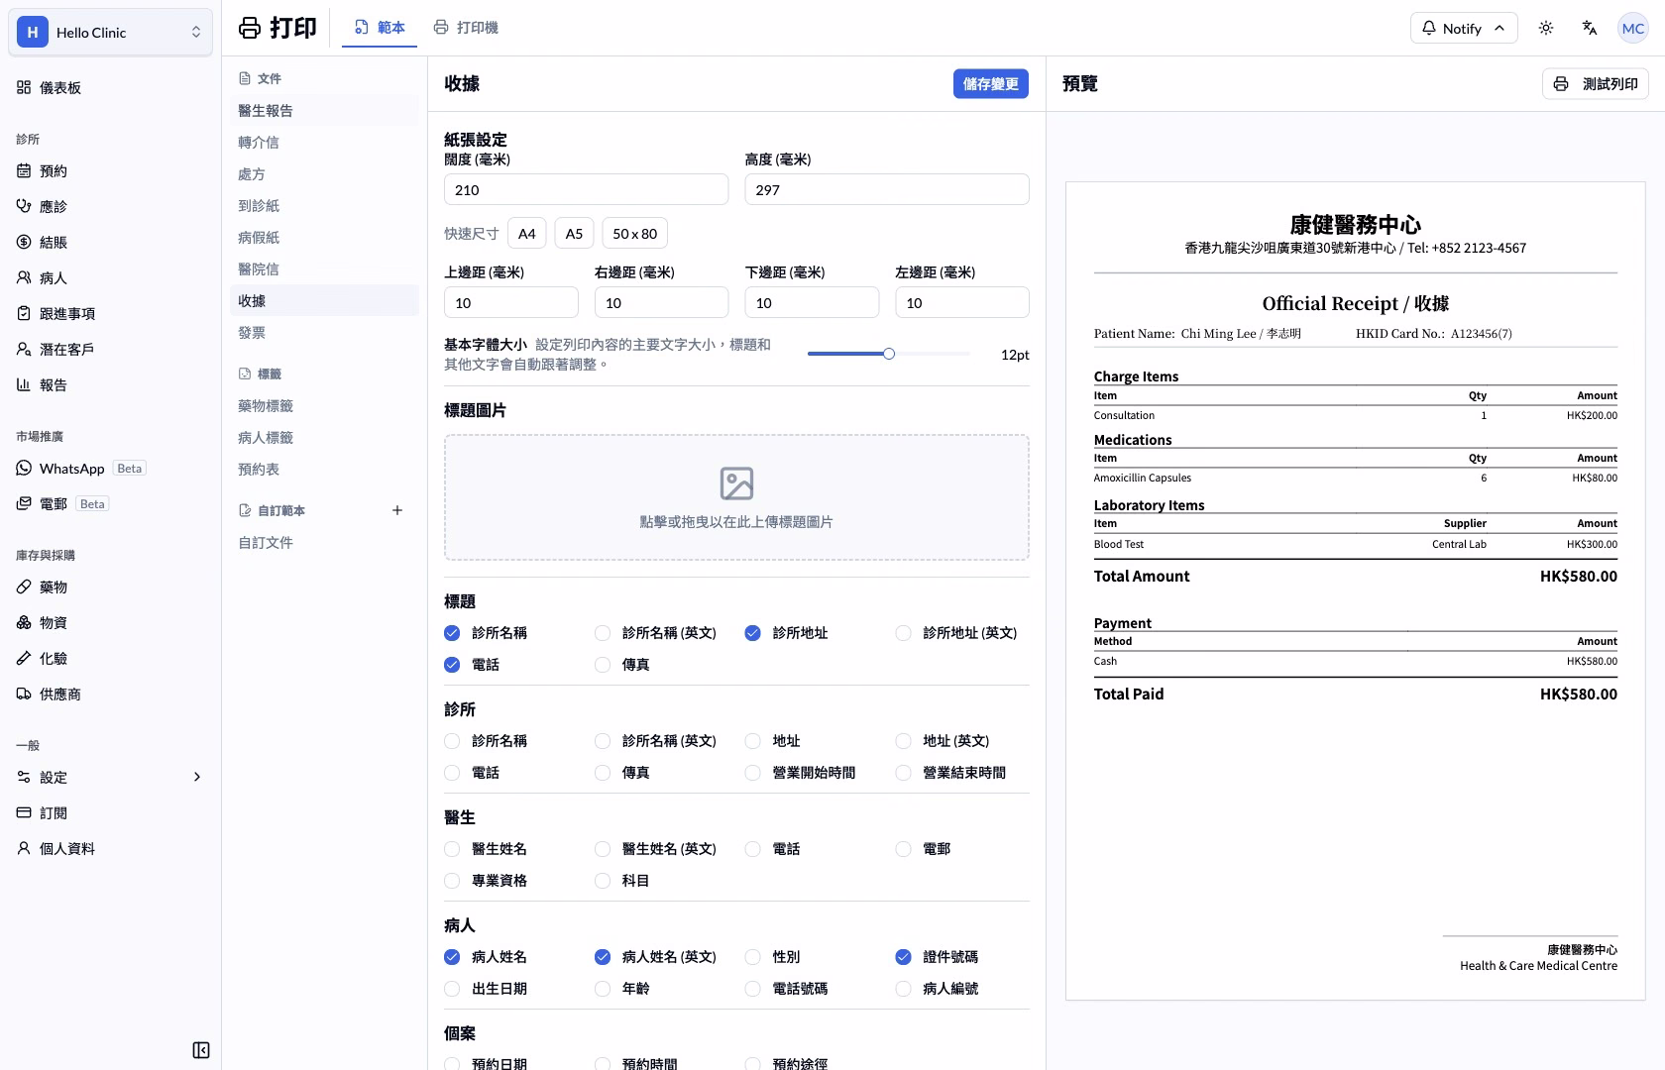This screenshot has height=1070, width=1665.
Task: Enable 營業開始時間 checkbox
Action: (752, 772)
